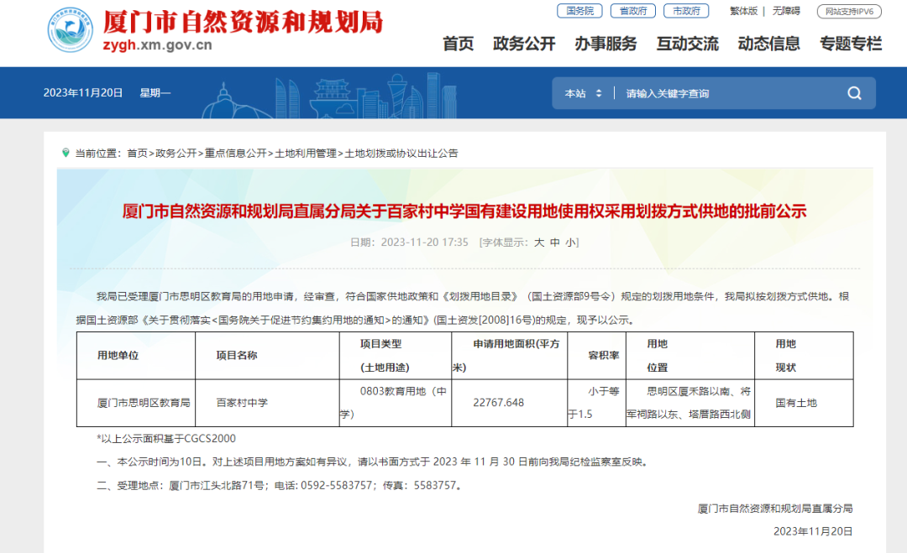The width and height of the screenshot is (907, 553).
Task: Click 重点信息公开 breadcrumb link
Action: (235, 153)
